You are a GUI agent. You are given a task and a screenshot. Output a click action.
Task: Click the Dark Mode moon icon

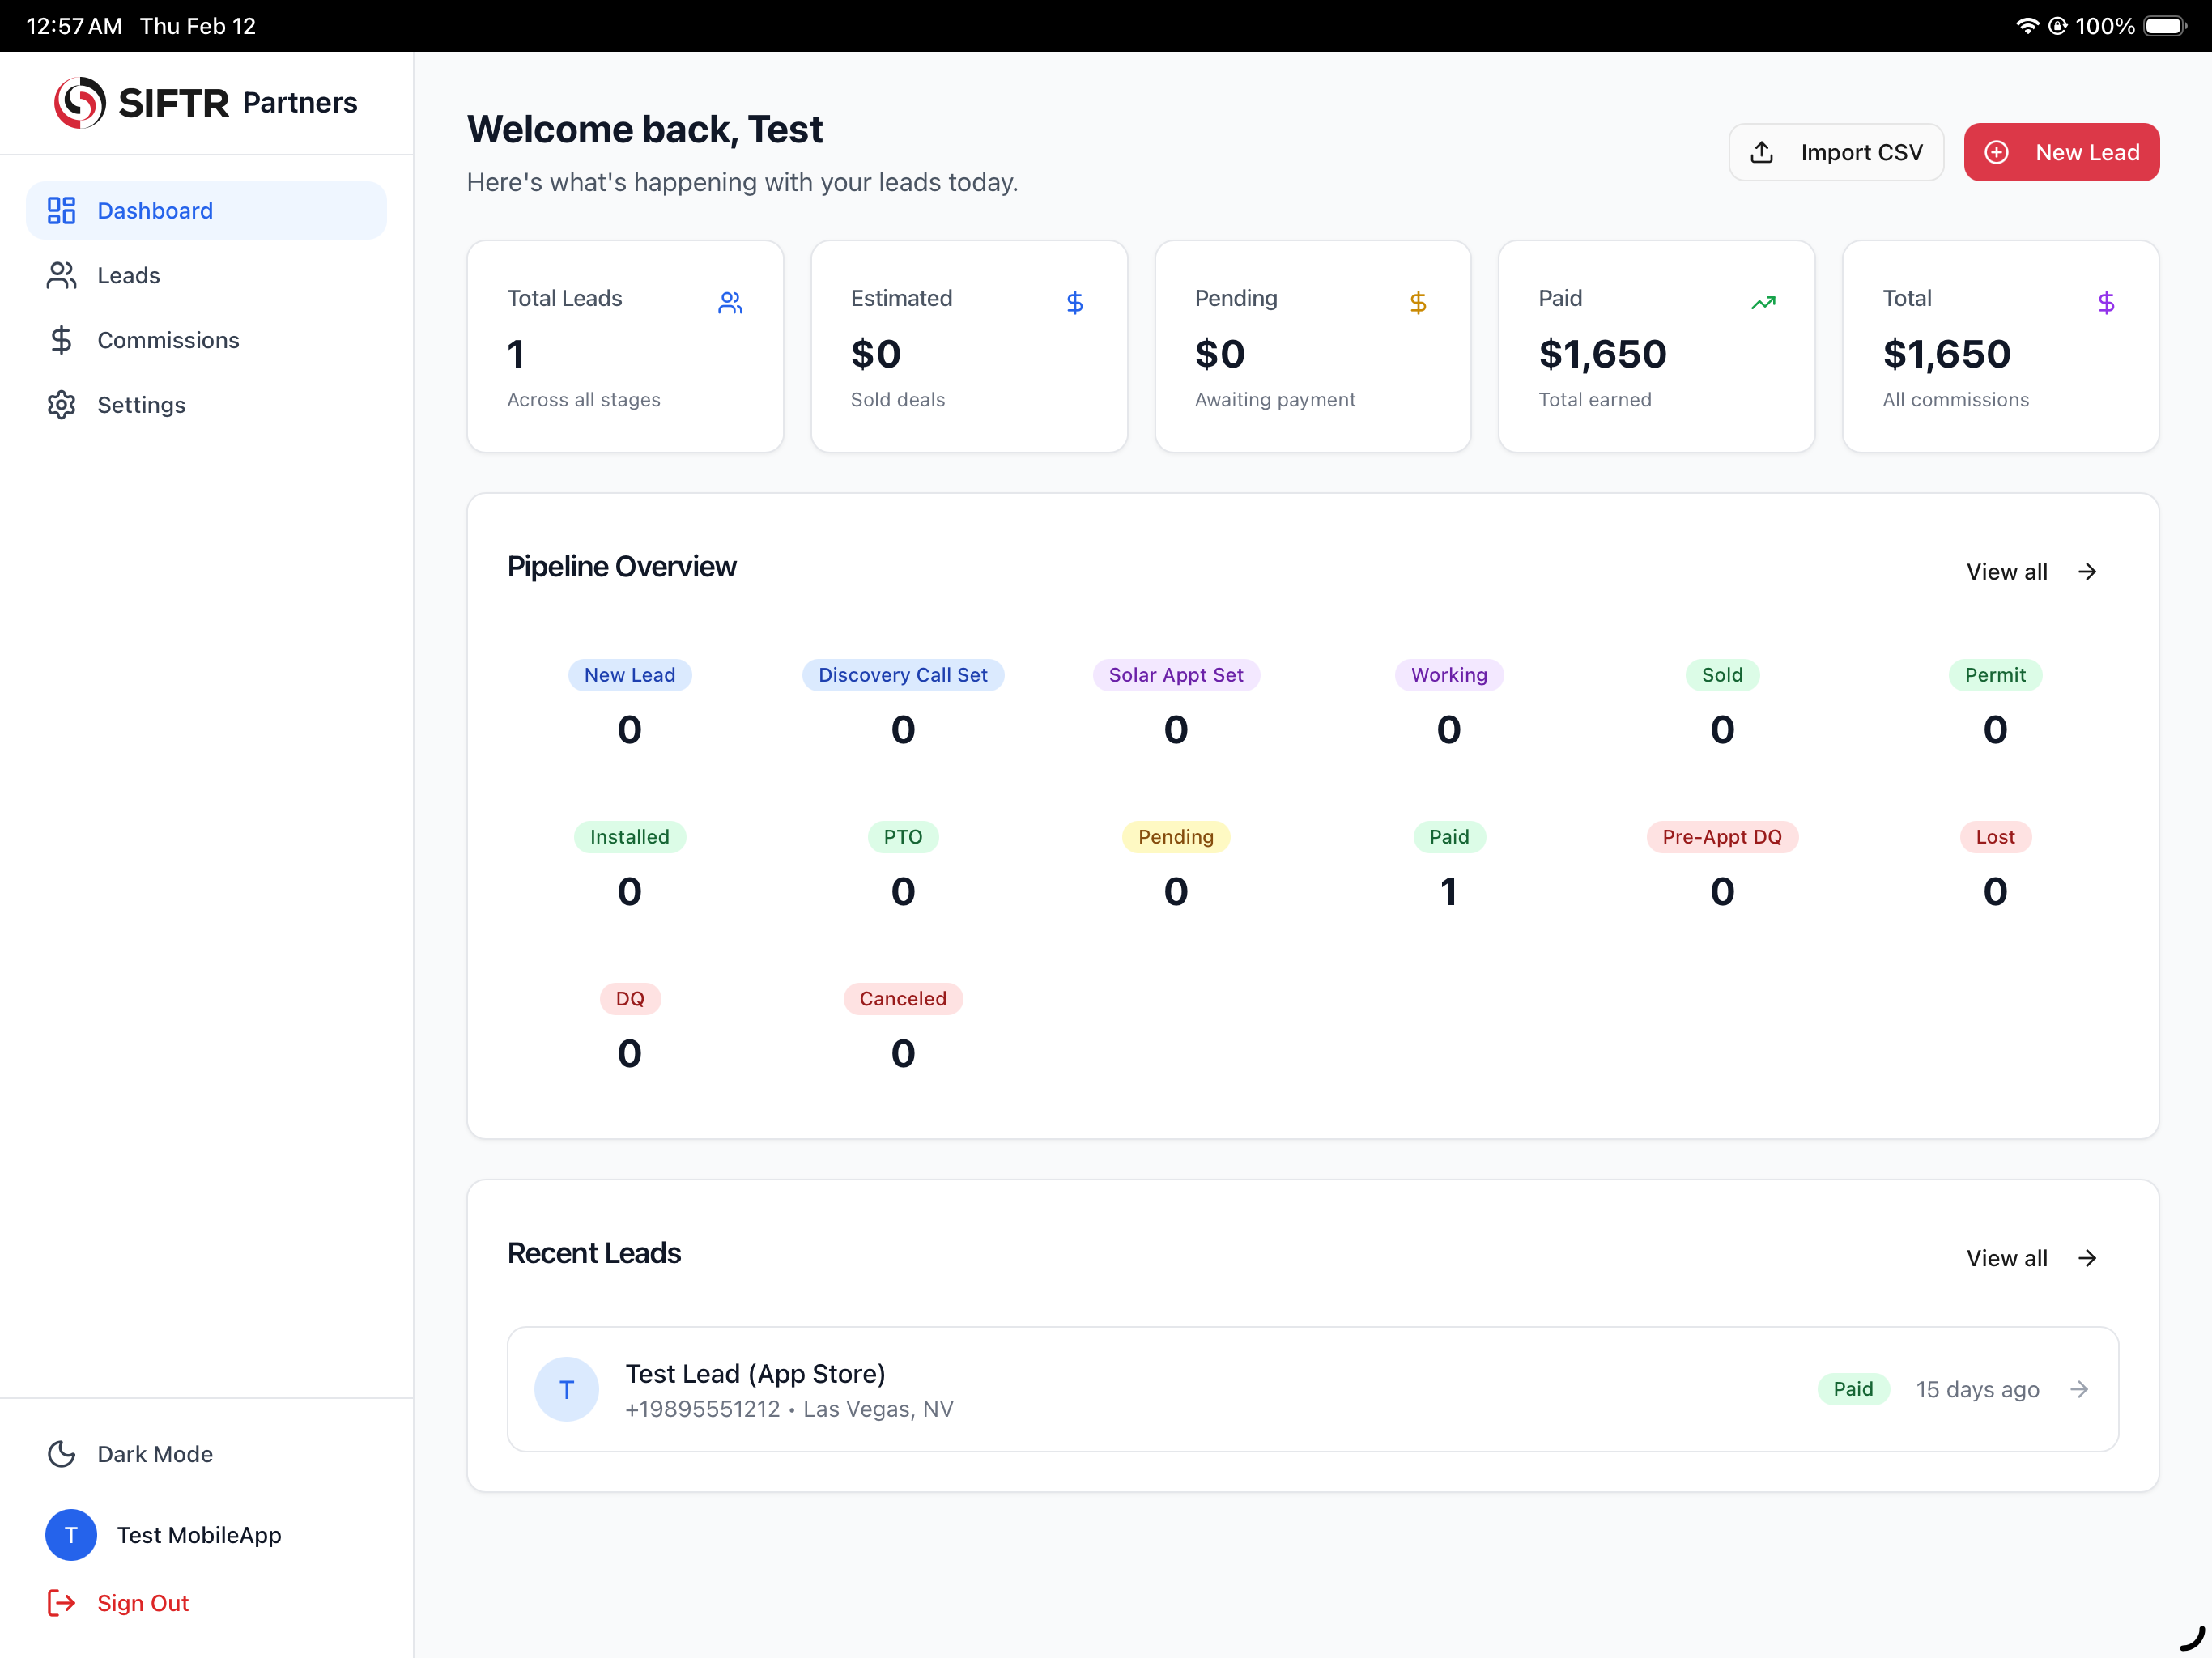pos(61,1454)
